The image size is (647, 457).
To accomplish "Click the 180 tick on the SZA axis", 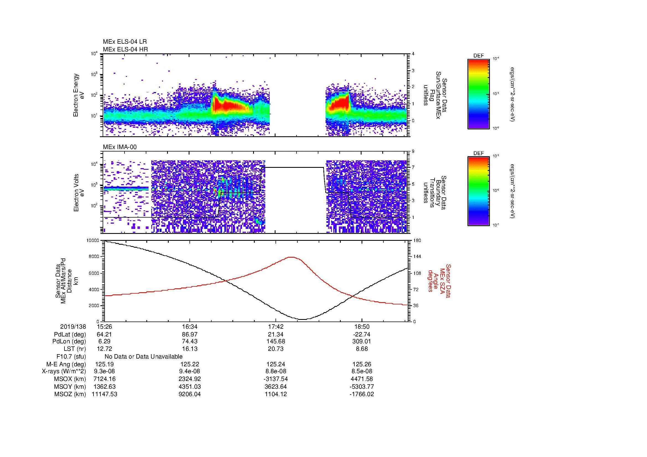I will coord(417,241).
